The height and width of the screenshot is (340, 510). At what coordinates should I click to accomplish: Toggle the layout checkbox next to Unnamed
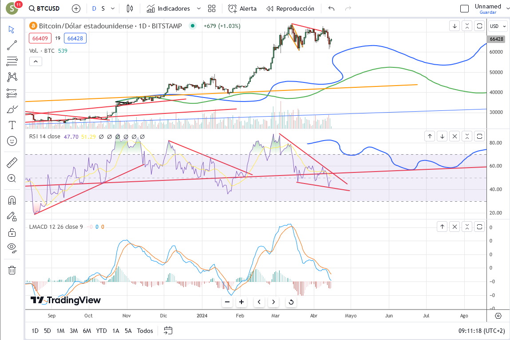click(x=464, y=8)
